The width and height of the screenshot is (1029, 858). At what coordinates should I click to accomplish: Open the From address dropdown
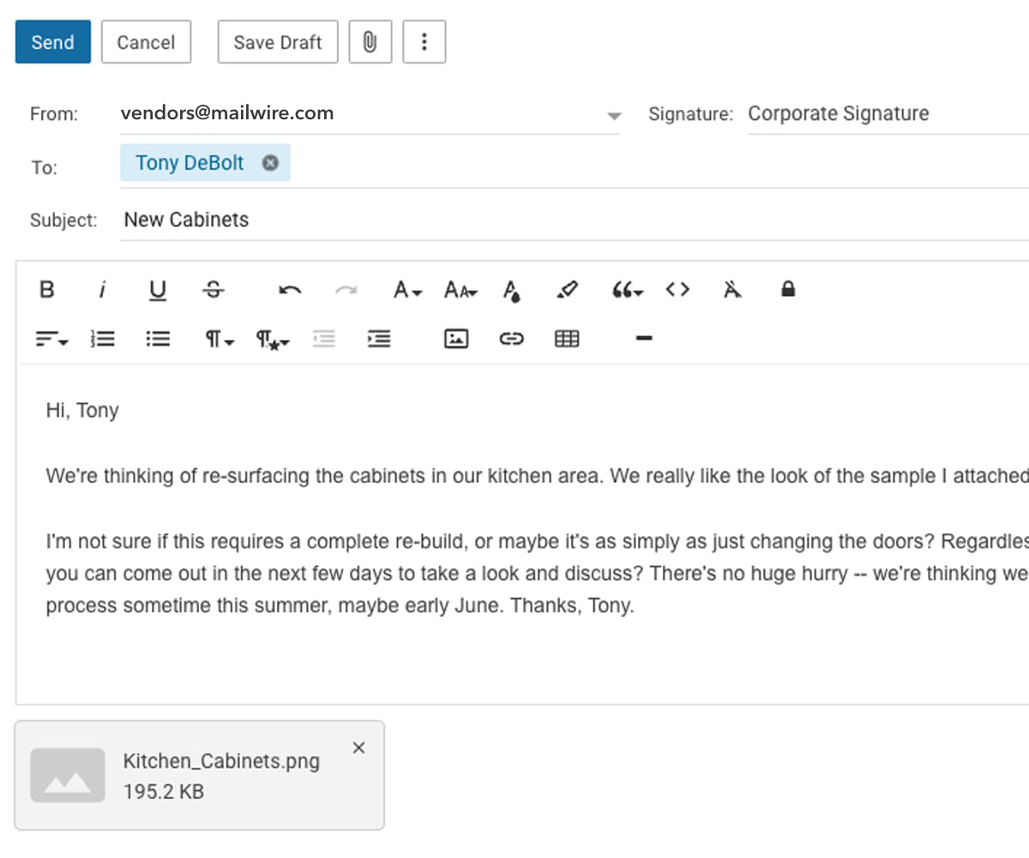click(x=614, y=115)
